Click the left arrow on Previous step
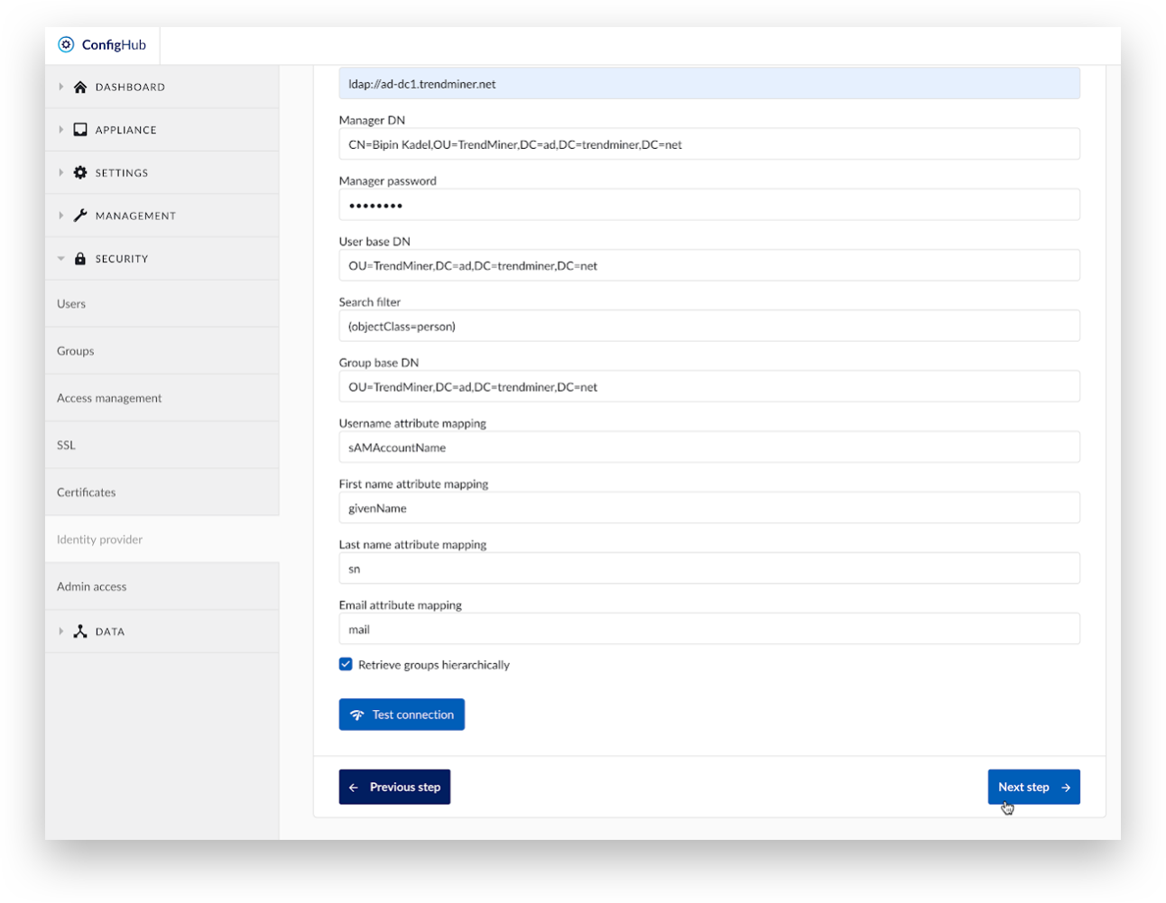This screenshot has height=903, width=1166. (354, 788)
